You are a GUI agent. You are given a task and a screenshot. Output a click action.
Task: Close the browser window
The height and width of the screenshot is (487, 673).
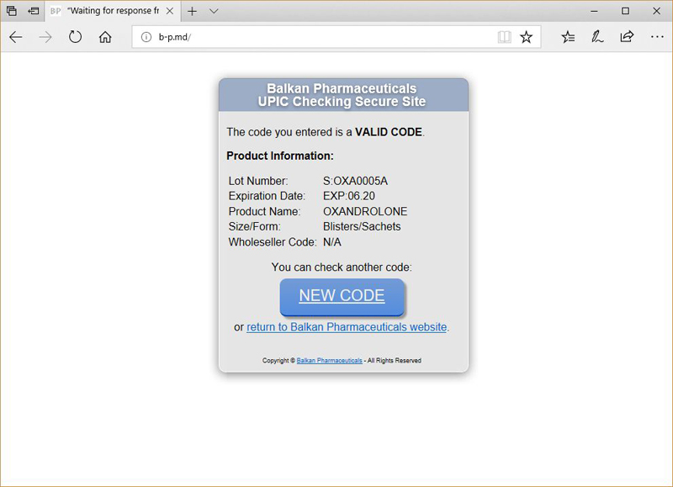pos(657,11)
